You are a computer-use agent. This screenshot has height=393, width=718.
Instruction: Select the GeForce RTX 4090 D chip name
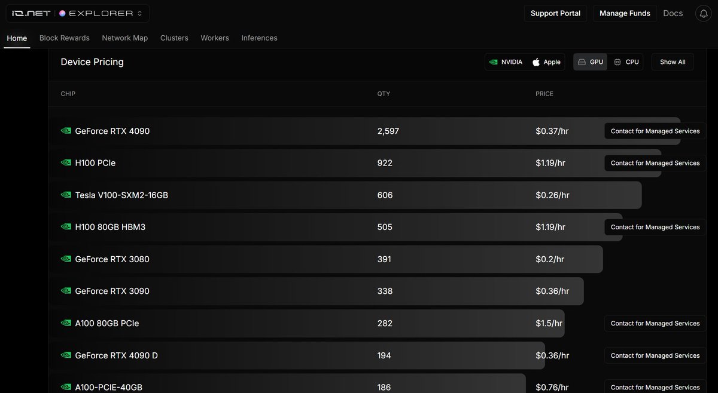pos(117,355)
